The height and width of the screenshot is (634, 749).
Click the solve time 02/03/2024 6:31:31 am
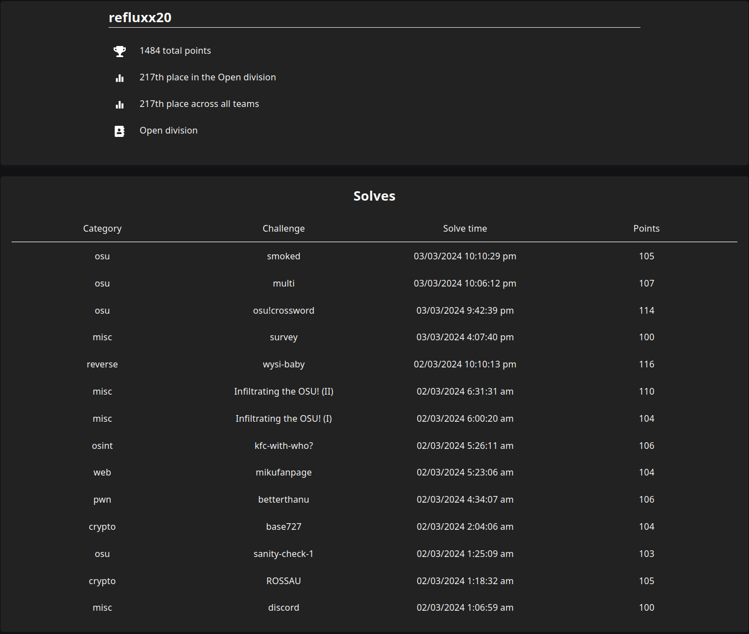pos(465,391)
